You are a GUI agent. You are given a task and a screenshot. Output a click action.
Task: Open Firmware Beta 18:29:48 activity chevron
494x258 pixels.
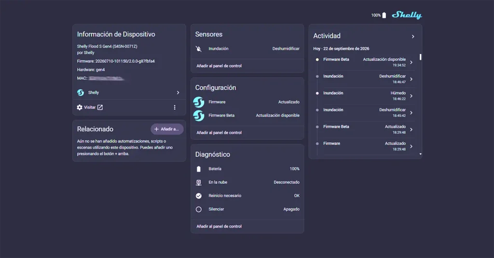pos(411,129)
